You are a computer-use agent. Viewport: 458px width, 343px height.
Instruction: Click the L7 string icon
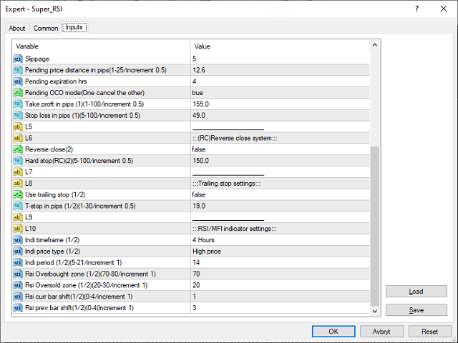[x=18, y=172]
